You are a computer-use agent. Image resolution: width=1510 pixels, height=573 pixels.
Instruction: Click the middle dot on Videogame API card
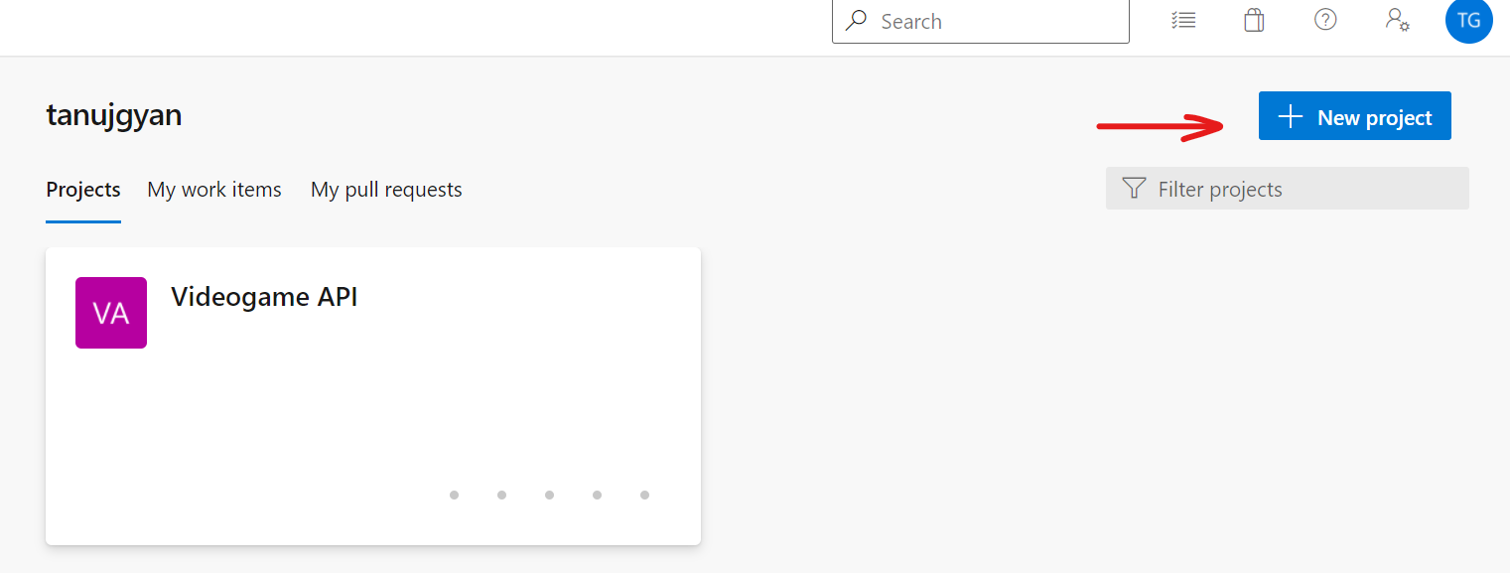tap(549, 495)
